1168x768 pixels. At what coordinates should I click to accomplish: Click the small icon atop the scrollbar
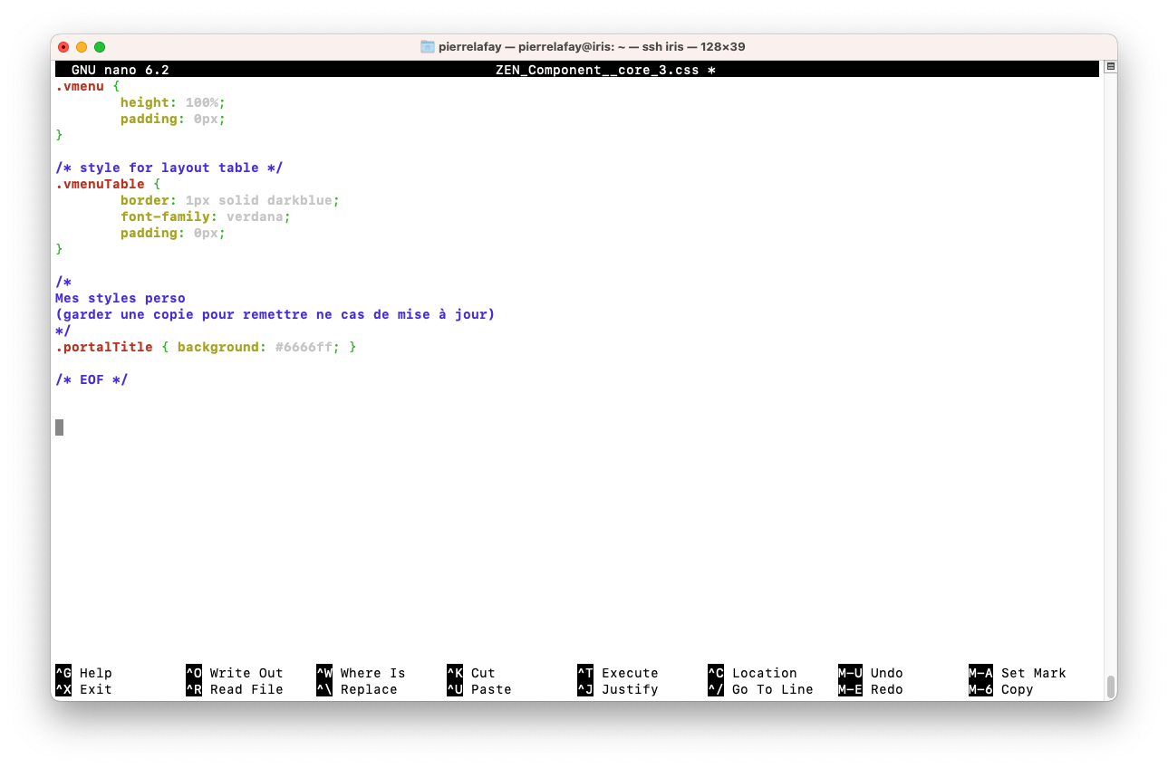click(x=1110, y=67)
